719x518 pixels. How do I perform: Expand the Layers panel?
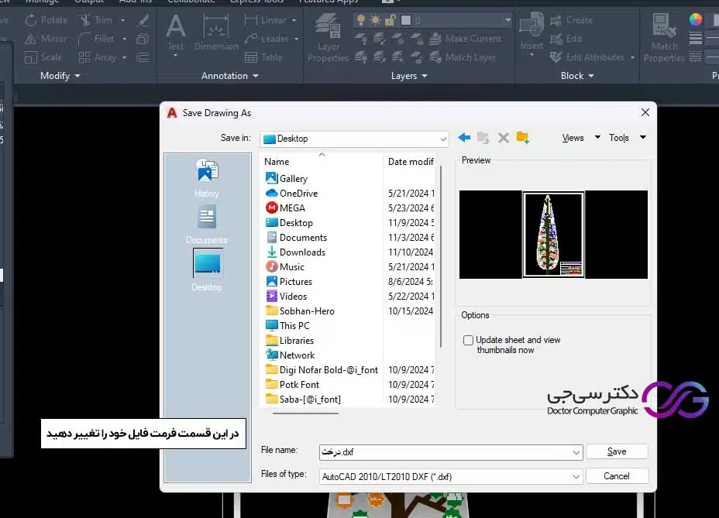tap(409, 76)
